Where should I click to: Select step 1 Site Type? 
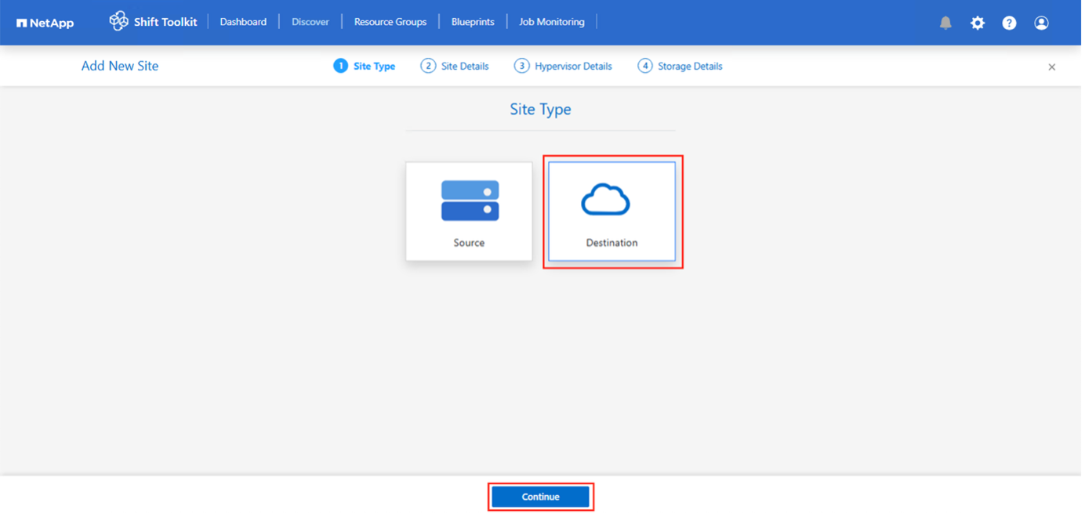pyautogui.click(x=365, y=67)
